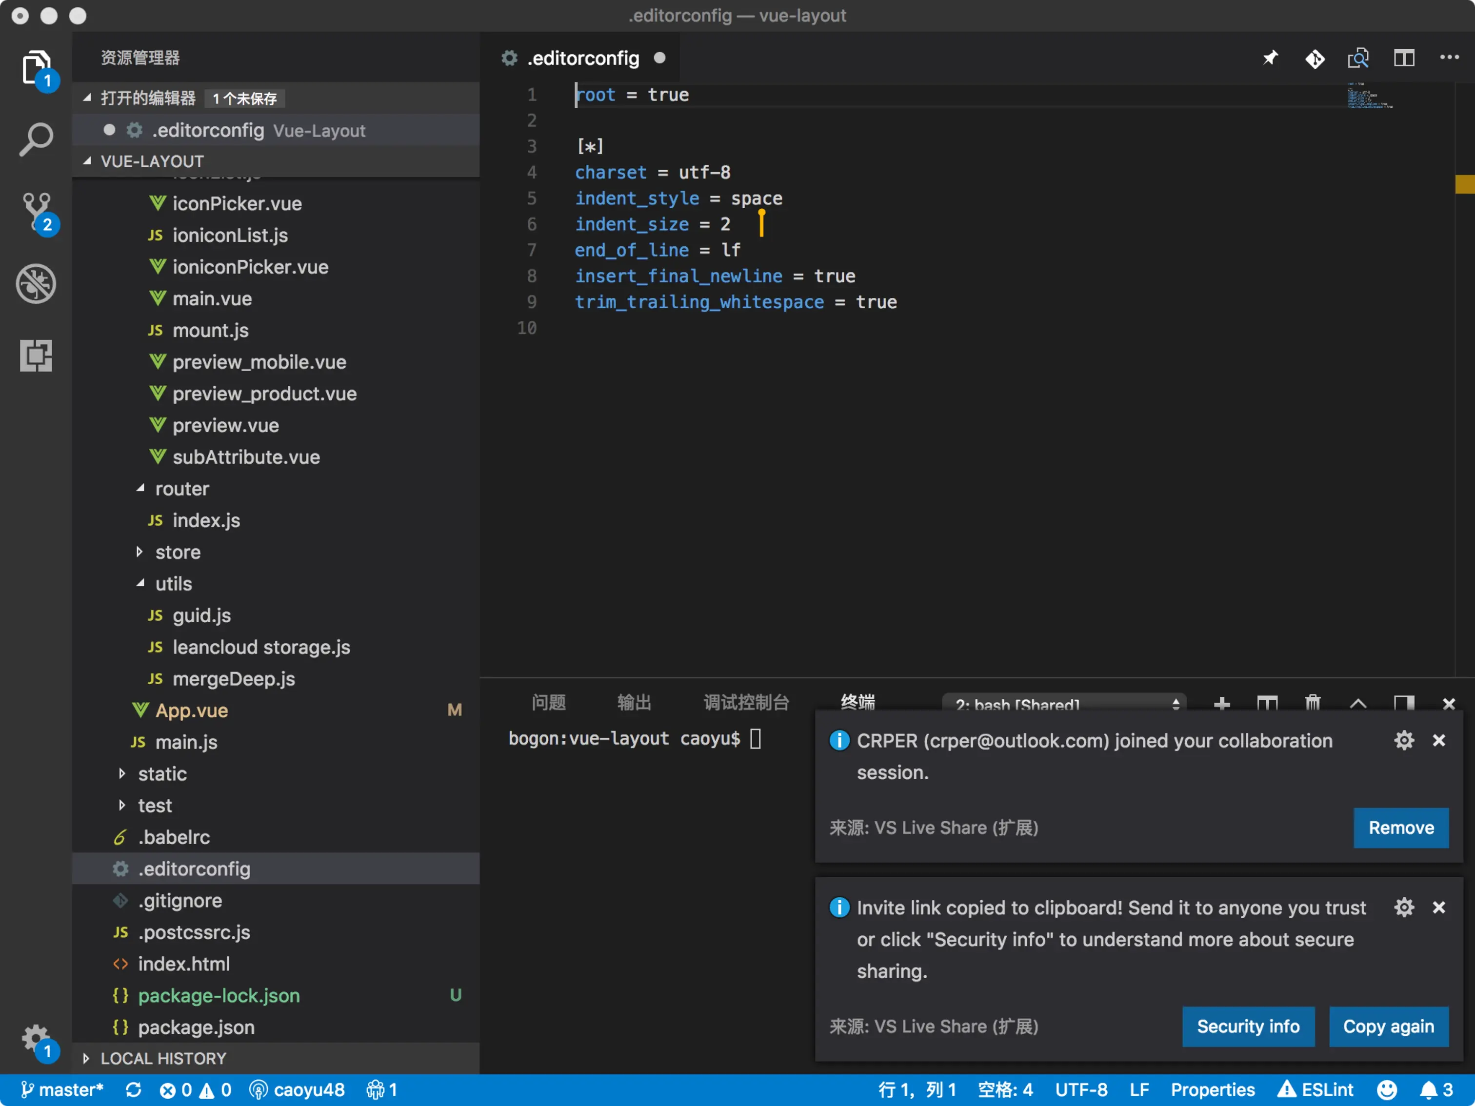Viewport: 1475px width, 1106px height.
Task: Click the sync changes icon in status bar
Action: click(x=133, y=1090)
